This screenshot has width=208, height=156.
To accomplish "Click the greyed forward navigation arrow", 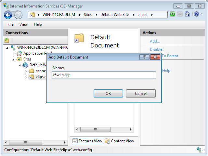I will pos(18,15).
